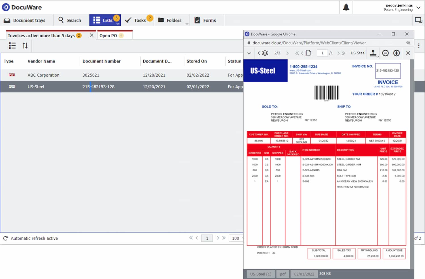425x279 pixels.
Task: Expand the peggy.jenkings user menu
Action: click(418, 7)
